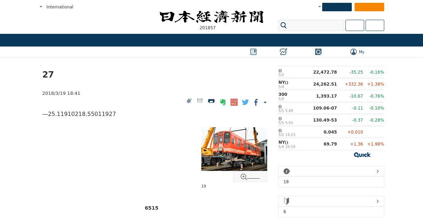The width and height of the screenshot is (423, 222).
Task: Open the 300 index row showing 1,393.17
Action: (331, 96)
